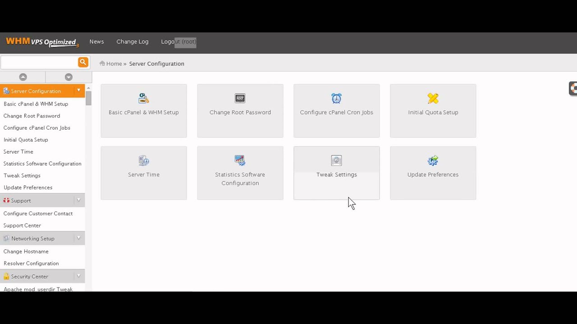
Task: Open Change Root Password sidebar link
Action: tap(32, 116)
